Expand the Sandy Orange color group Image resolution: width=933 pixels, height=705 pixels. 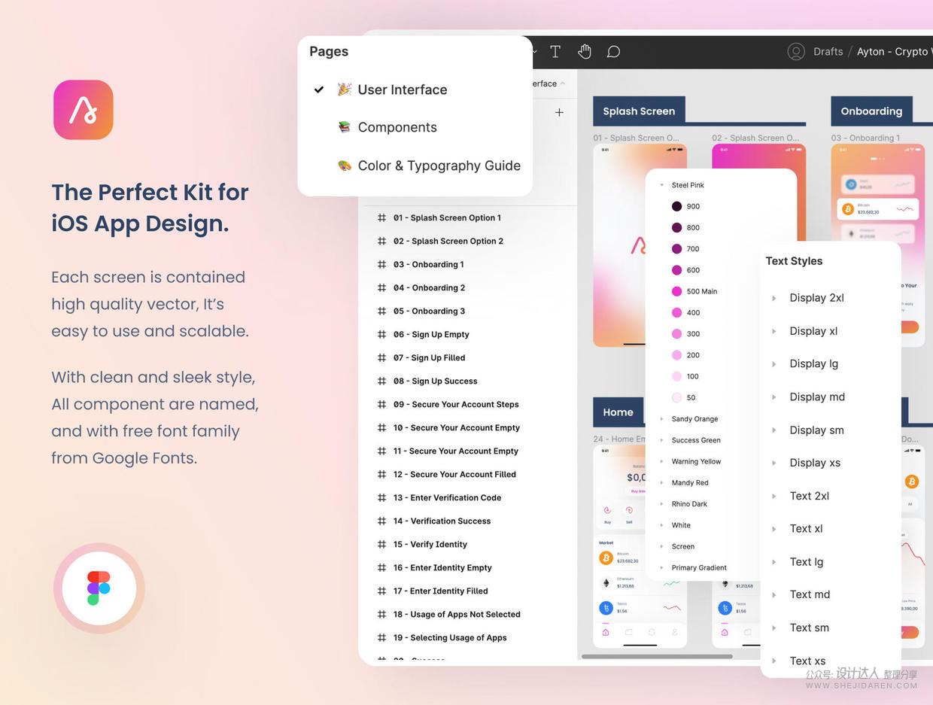pos(661,419)
